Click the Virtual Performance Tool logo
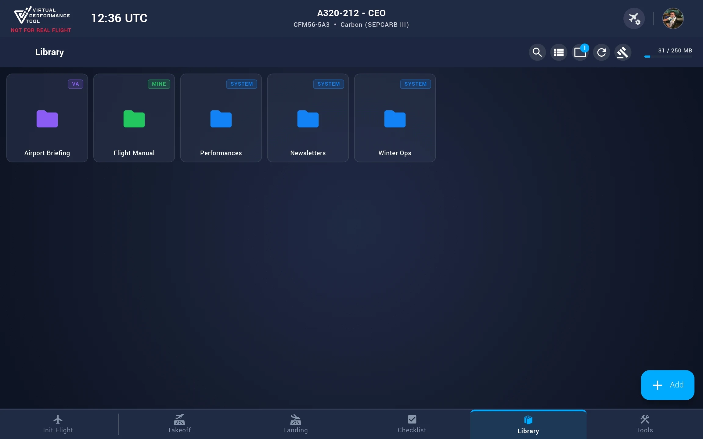703x439 pixels. coord(42,15)
